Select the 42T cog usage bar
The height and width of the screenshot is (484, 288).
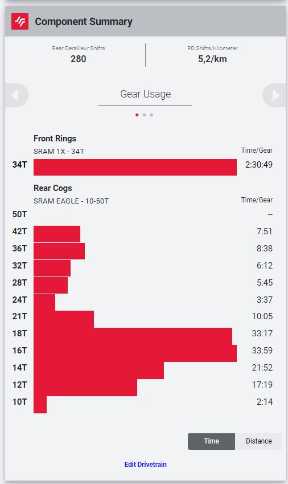pos(57,234)
